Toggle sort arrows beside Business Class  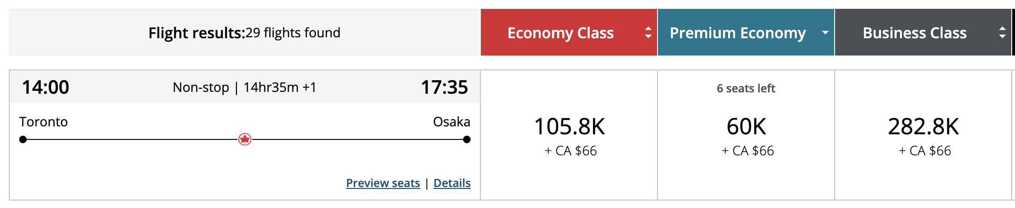(1002, 33)
